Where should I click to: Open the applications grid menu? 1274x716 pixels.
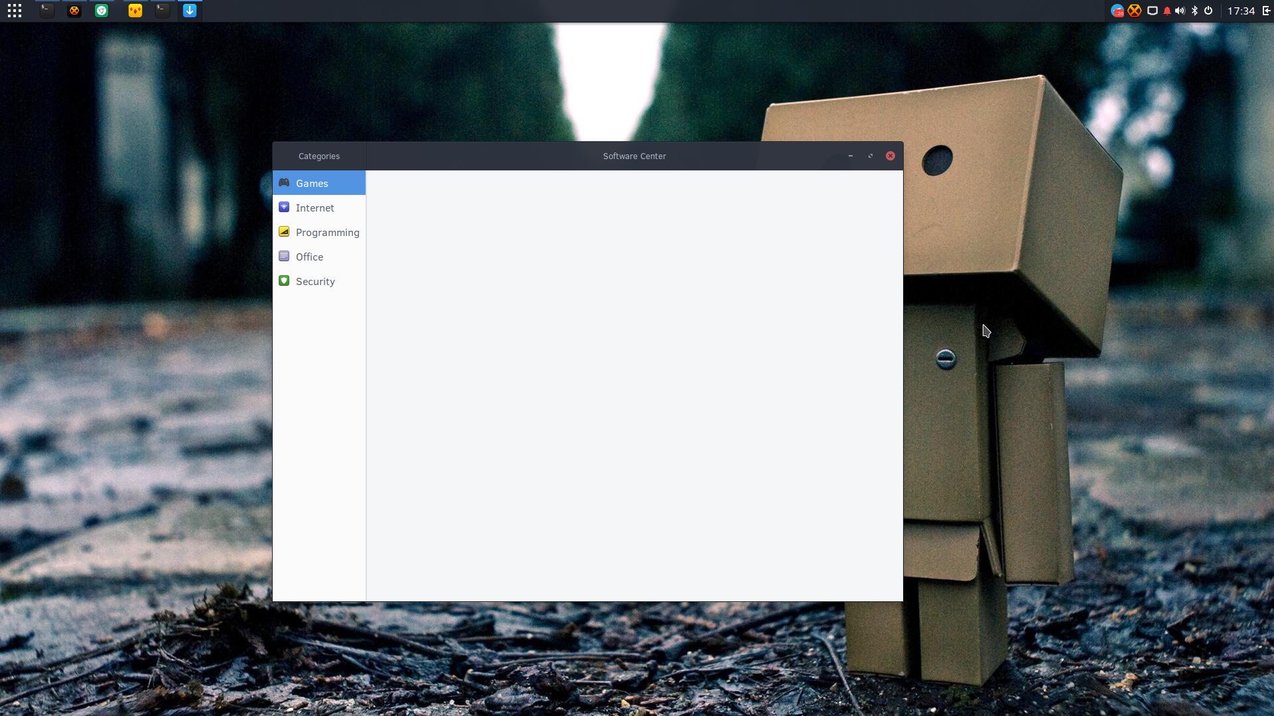click(15, 11)
